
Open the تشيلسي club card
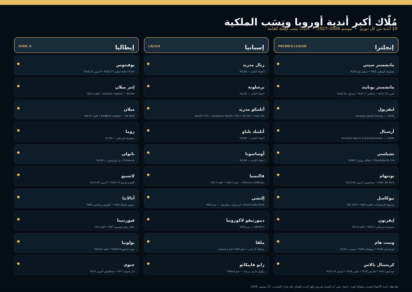(x=336, y=154)
